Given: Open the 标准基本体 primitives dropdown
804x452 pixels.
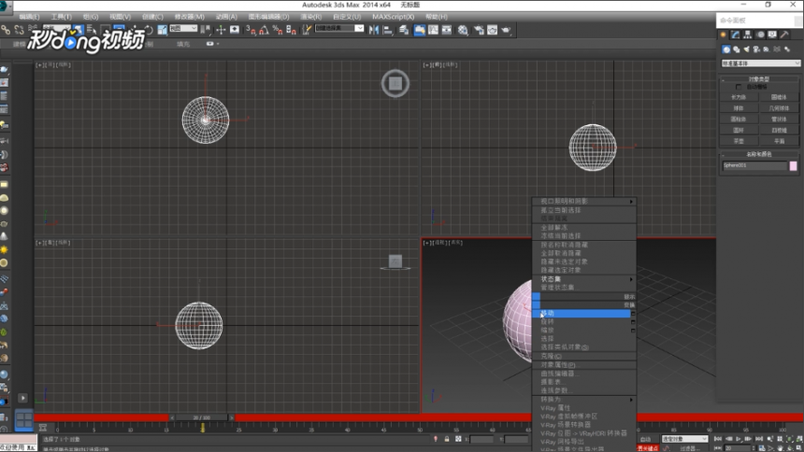Looking at the screenshot, I should click(x=760, y=64).
